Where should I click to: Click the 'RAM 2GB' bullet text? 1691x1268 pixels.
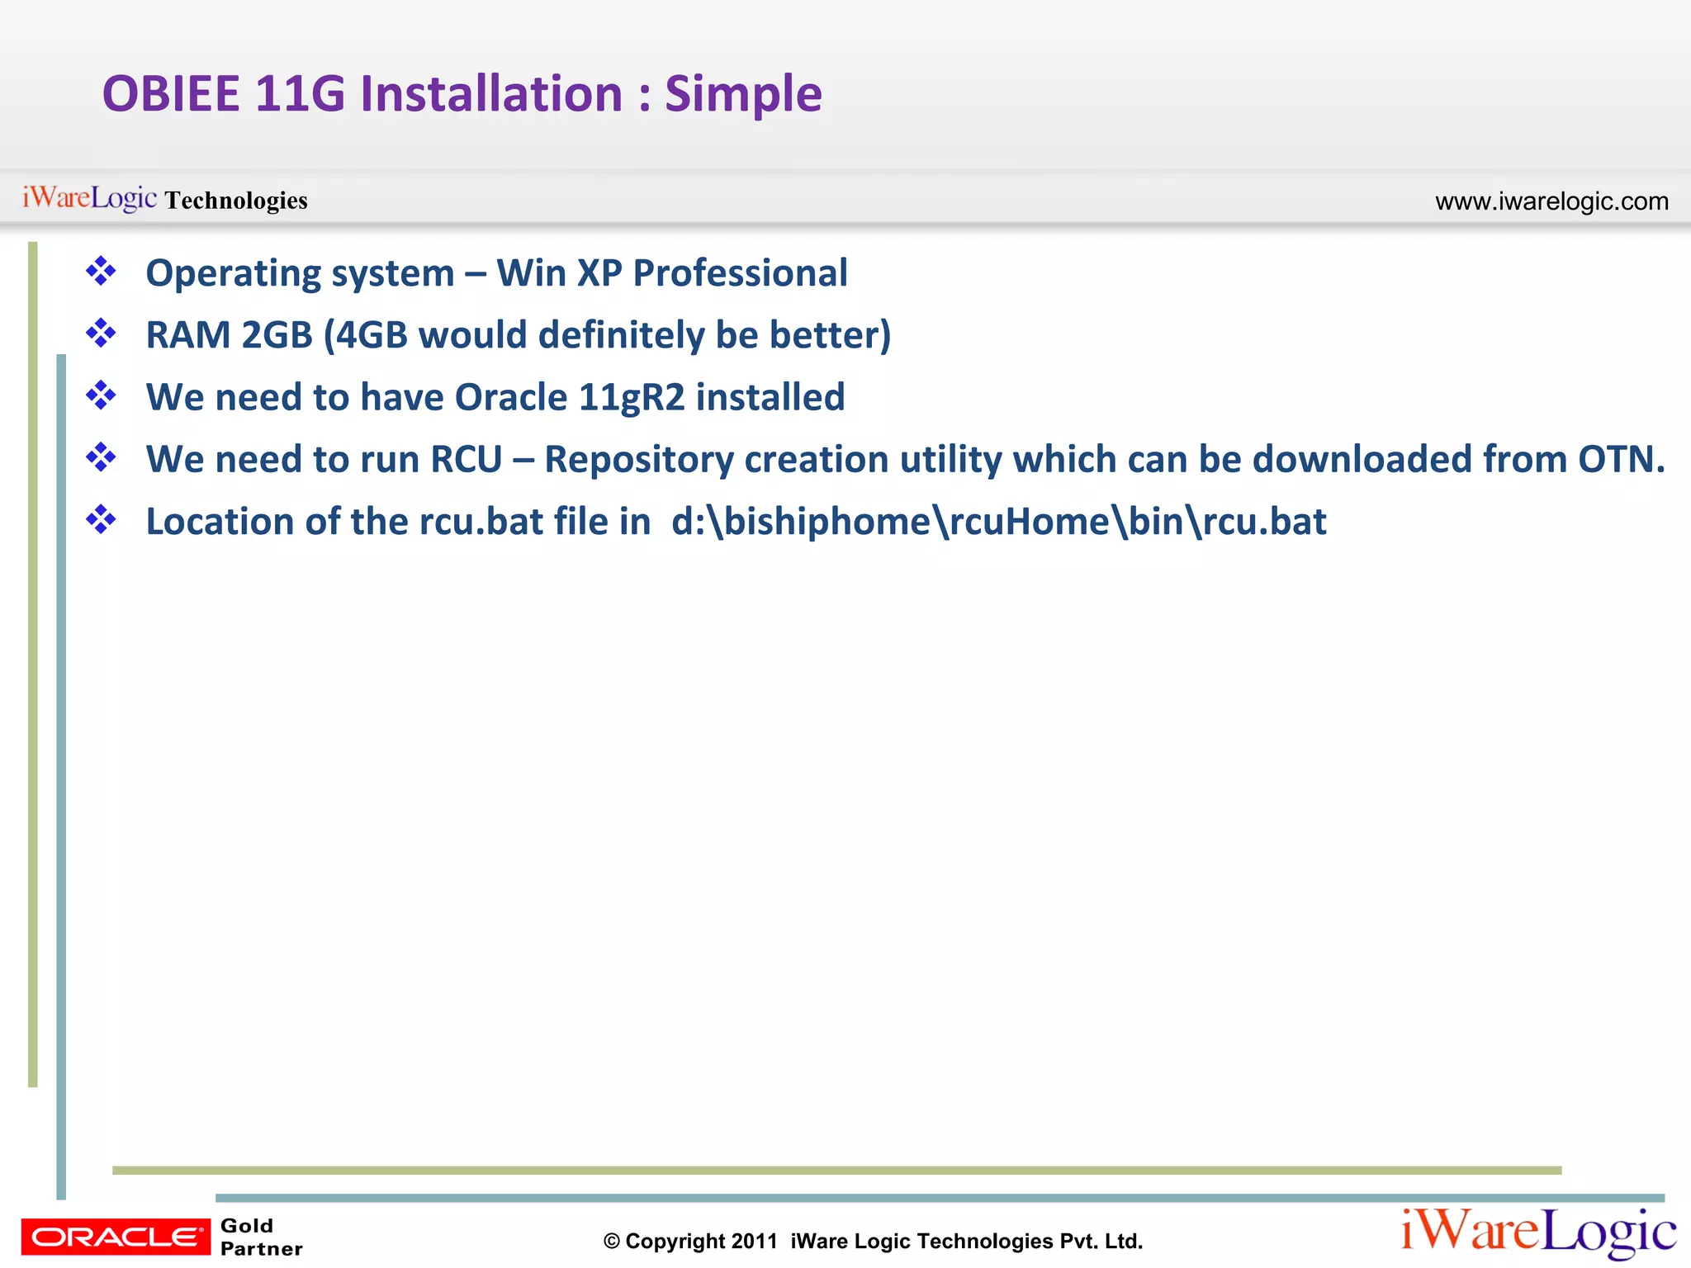coord(519,335)
